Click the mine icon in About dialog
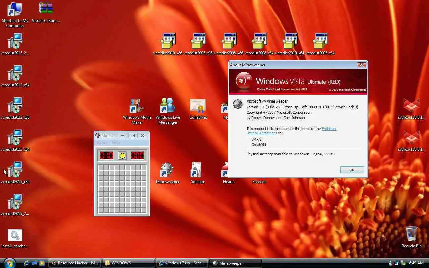 [238, 104]
